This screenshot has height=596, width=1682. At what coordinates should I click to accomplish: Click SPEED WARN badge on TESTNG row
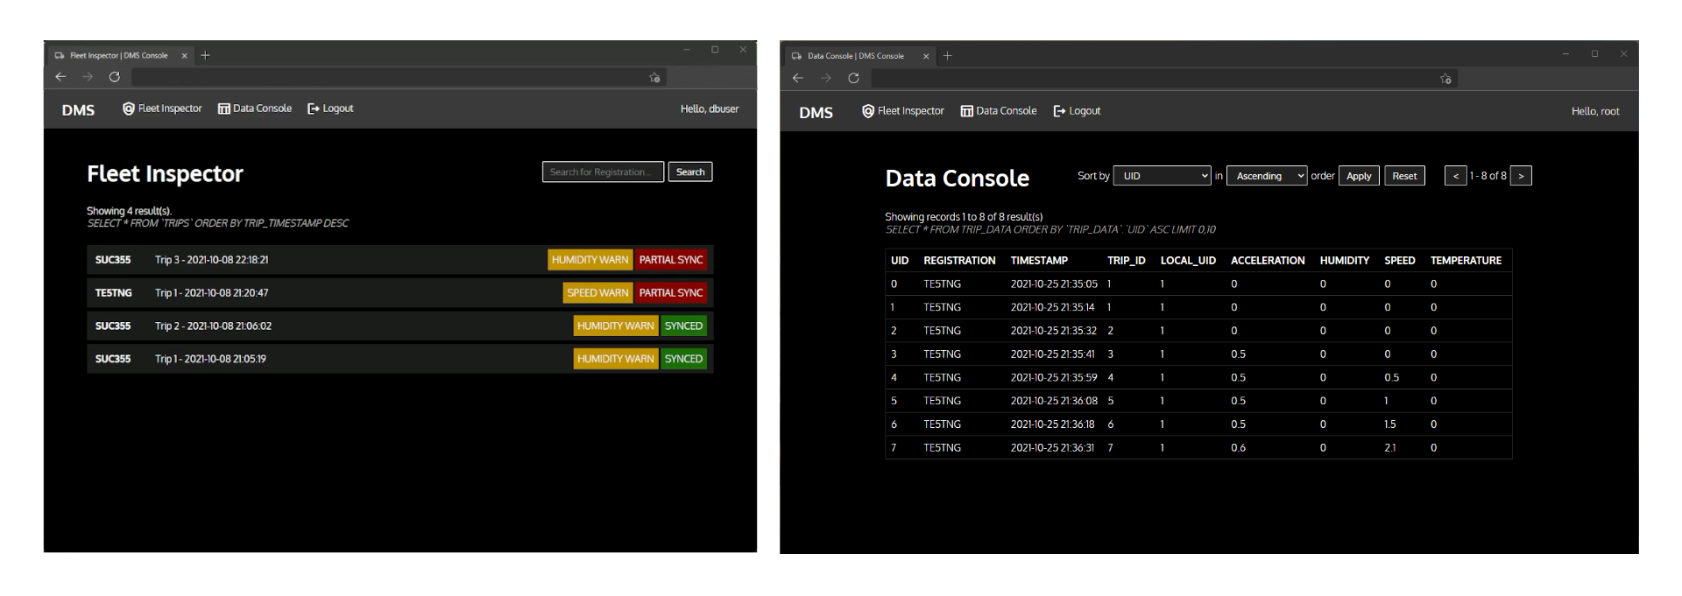597,293
